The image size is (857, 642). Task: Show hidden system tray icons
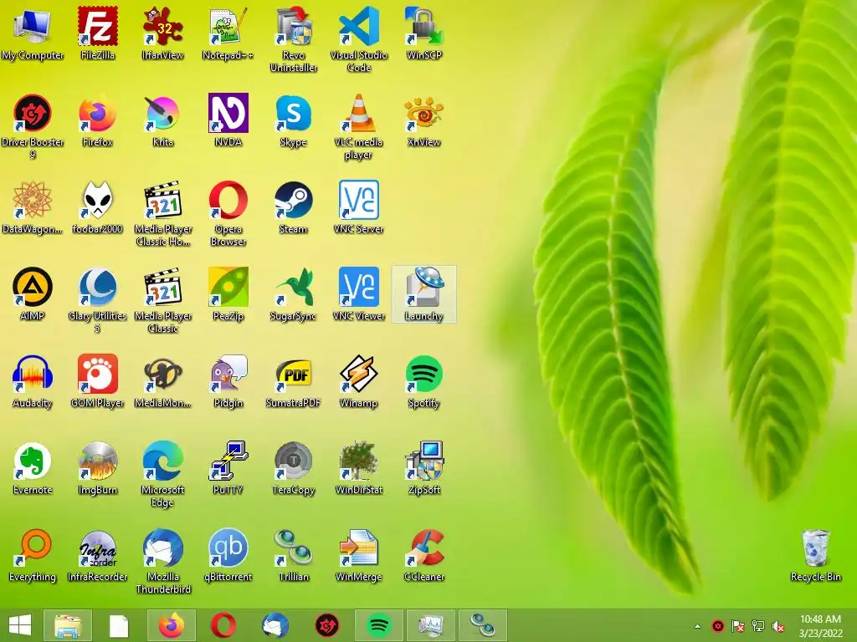pos(697,626)
